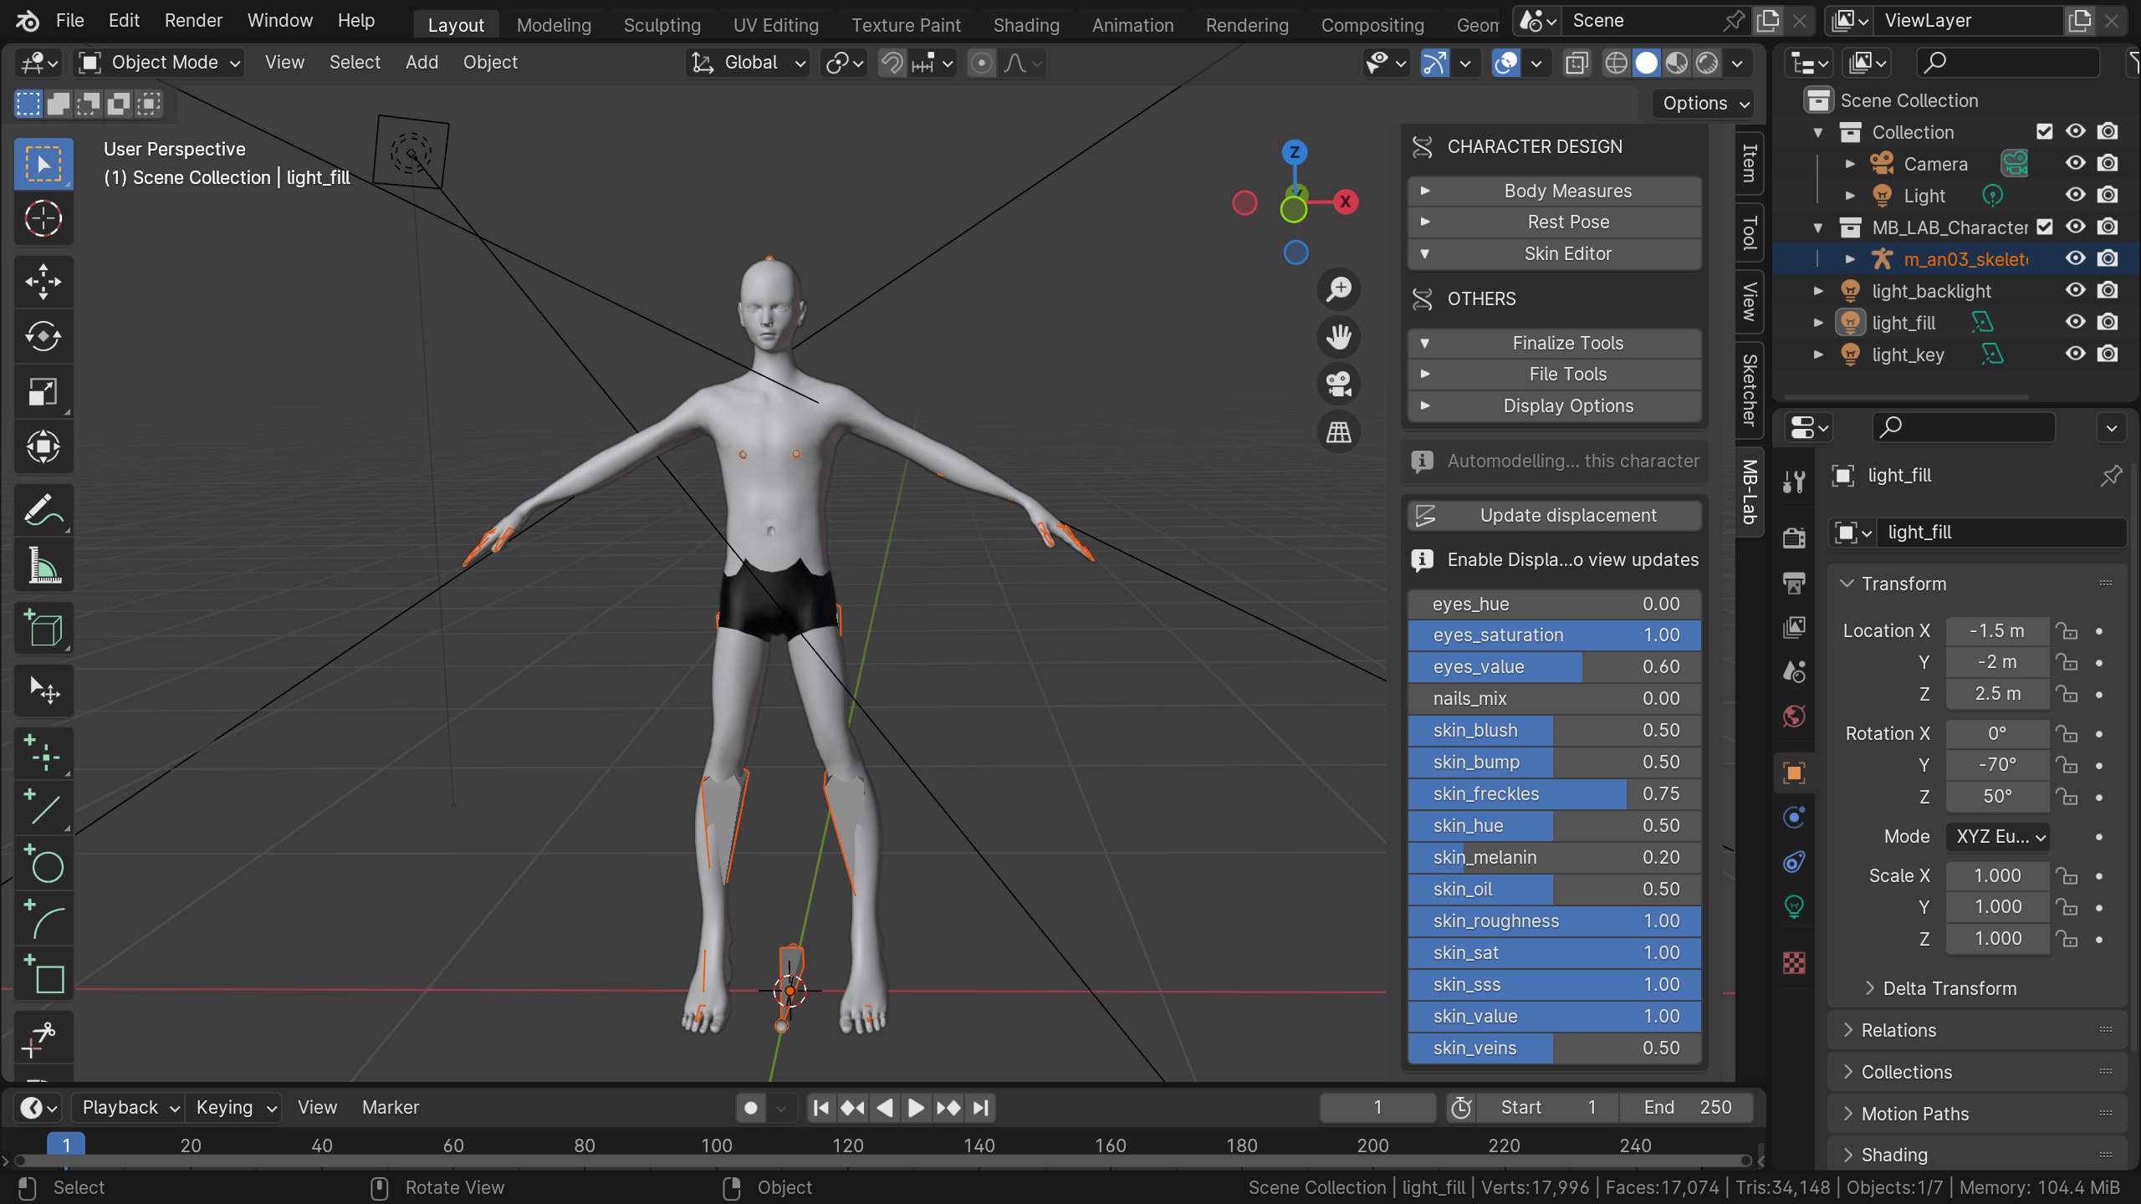Open the Sketcher sidebar tab
Image resolution: width=2141 pixels, height=1204 pixels.
pyautogui.click(x=1750, y=390)
